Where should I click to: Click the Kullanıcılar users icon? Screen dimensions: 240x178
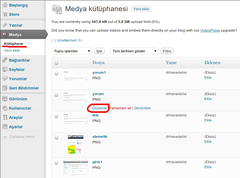pos(5,108)
